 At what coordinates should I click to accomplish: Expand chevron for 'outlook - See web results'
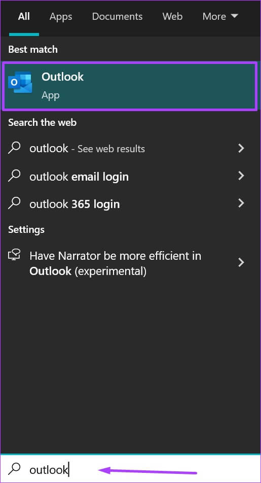coord(241,149)
